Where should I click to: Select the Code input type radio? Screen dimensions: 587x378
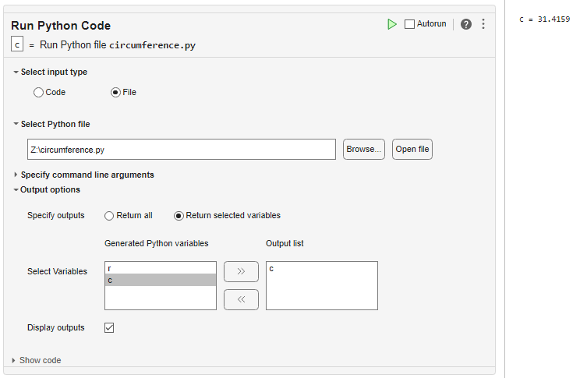[x=39, y=92]
